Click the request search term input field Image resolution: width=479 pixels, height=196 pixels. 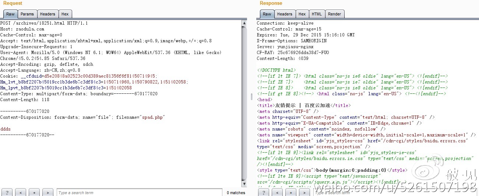coord(139,193)
